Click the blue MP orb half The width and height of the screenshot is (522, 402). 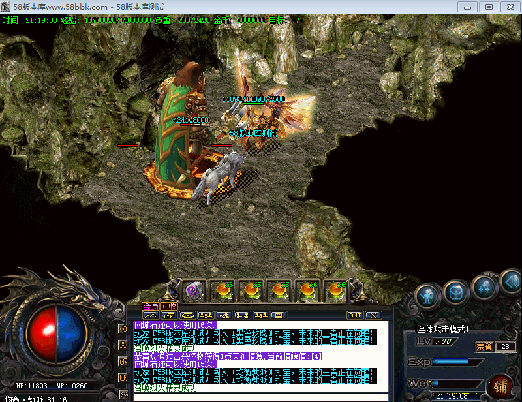(x=71, y=334)
